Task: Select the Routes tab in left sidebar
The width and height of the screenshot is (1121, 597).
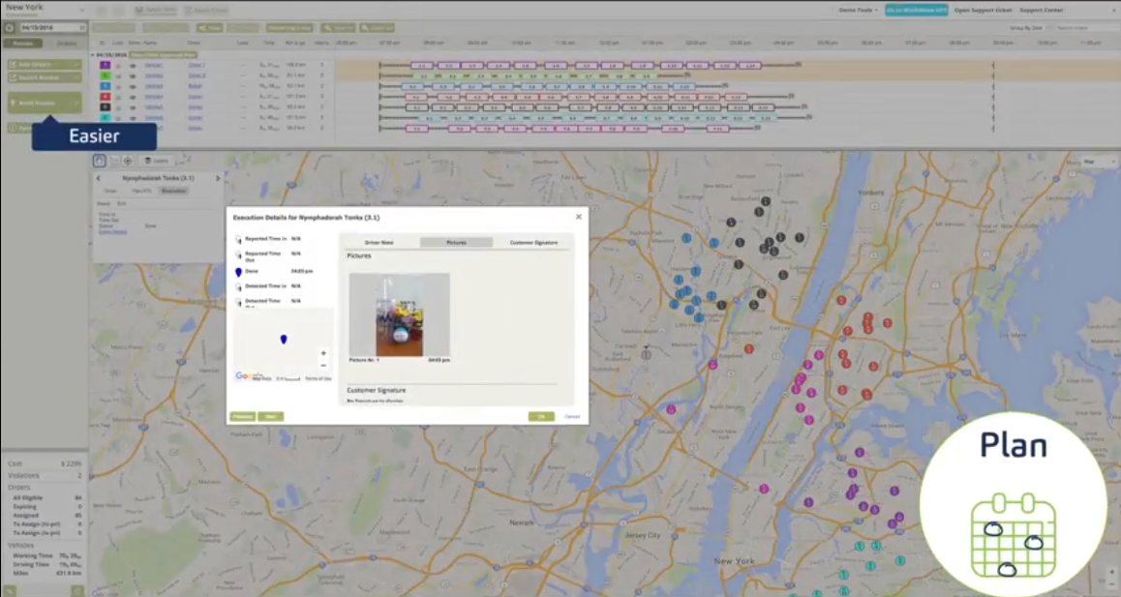Action: click(x=22, y=43)
